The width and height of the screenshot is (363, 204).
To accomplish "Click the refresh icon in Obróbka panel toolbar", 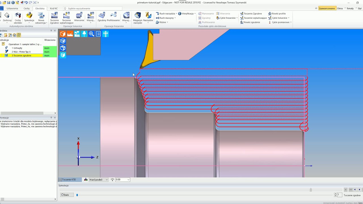I will [x=19, y=35].
